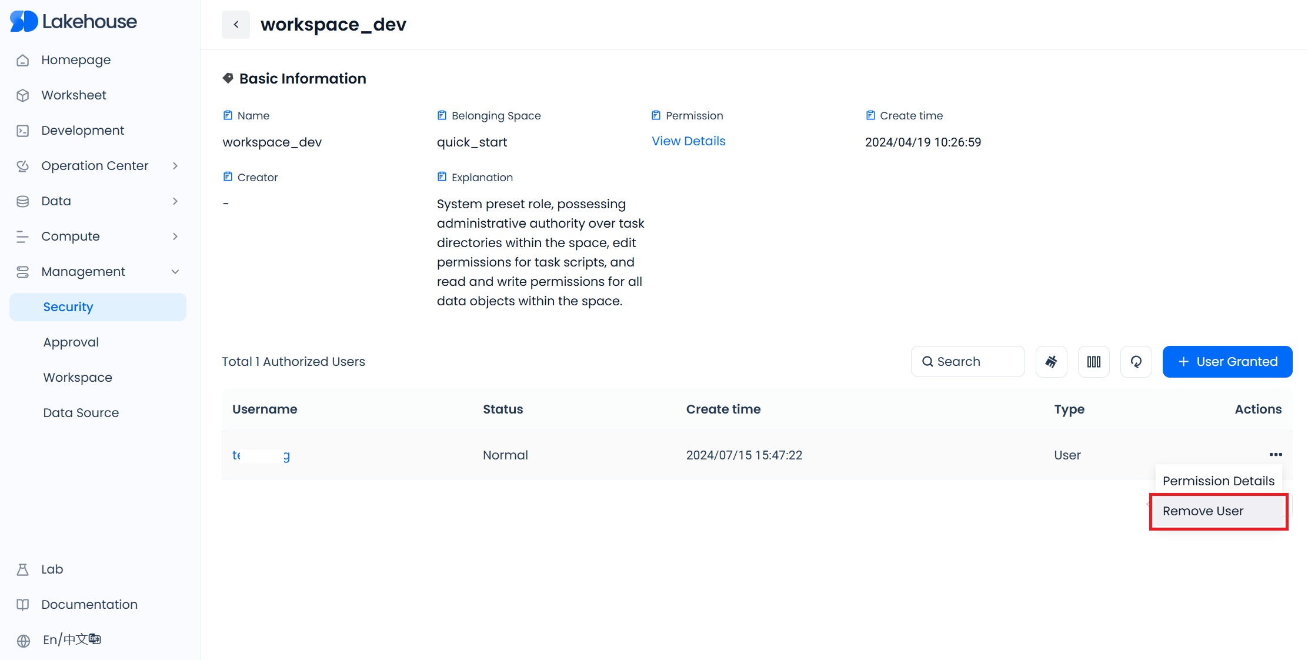Choose Permission Details menu entry
The image size is (1308, 660).
pos(1218,481)
